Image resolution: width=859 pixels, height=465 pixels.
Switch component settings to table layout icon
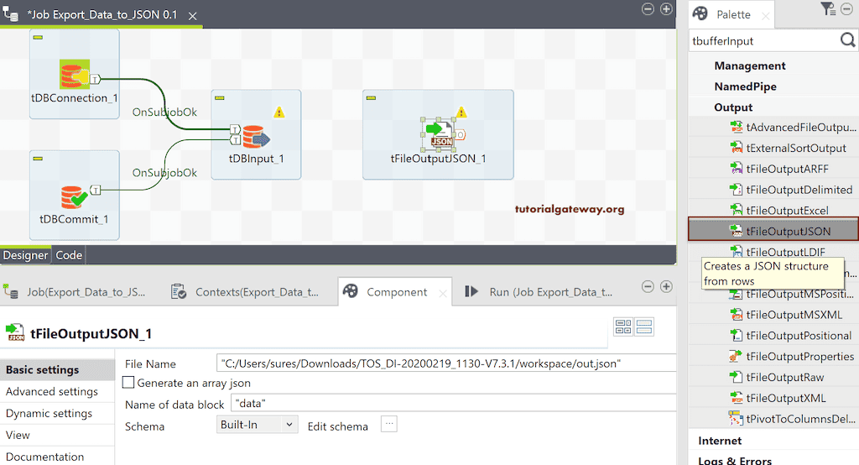pos(623,327)
